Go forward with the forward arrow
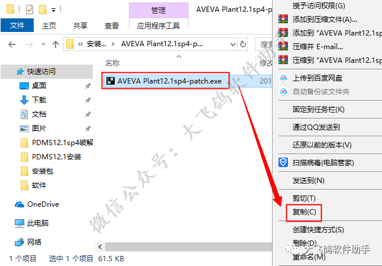The image size is (382, 266). coord(30,44)
